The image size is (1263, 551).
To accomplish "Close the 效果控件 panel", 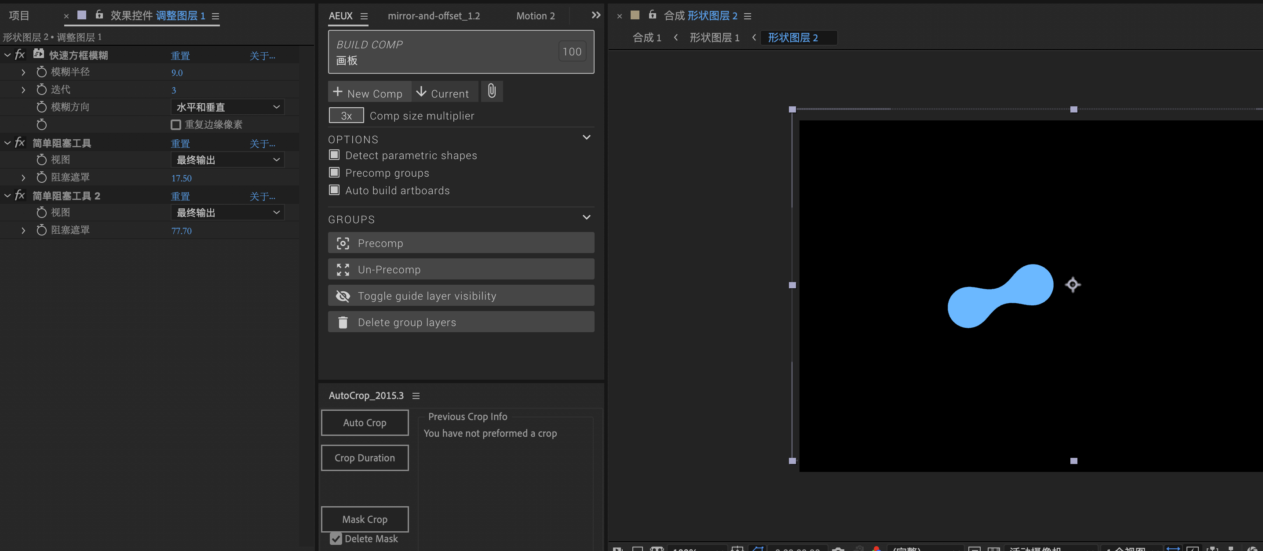I will coord(66,16).
